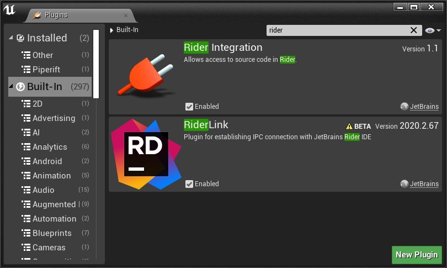Viewport: 447px width, 268px height.
Task: Open the AI category
Action: point(50,133)
